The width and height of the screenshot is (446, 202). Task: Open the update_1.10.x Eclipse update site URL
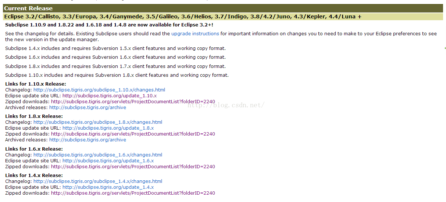110,96
